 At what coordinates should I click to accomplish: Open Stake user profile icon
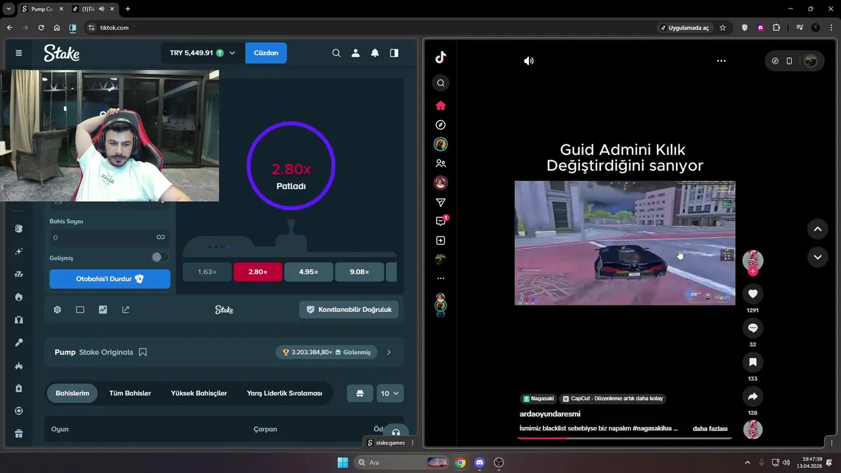[x=355, y=53]
